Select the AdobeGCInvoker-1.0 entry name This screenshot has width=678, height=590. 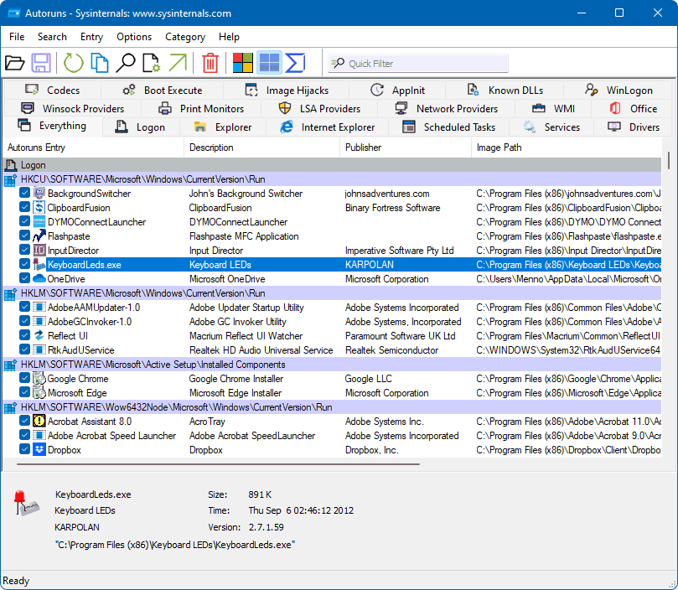point(90,321)
